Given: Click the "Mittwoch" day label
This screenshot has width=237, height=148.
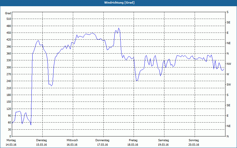Looking at the screenshot, I should [72, 140].
